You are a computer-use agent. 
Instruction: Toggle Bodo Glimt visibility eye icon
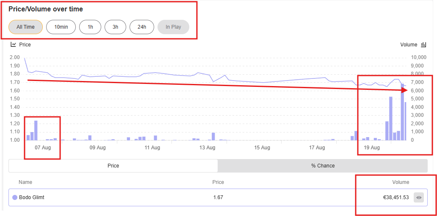[x=419, y=198]
